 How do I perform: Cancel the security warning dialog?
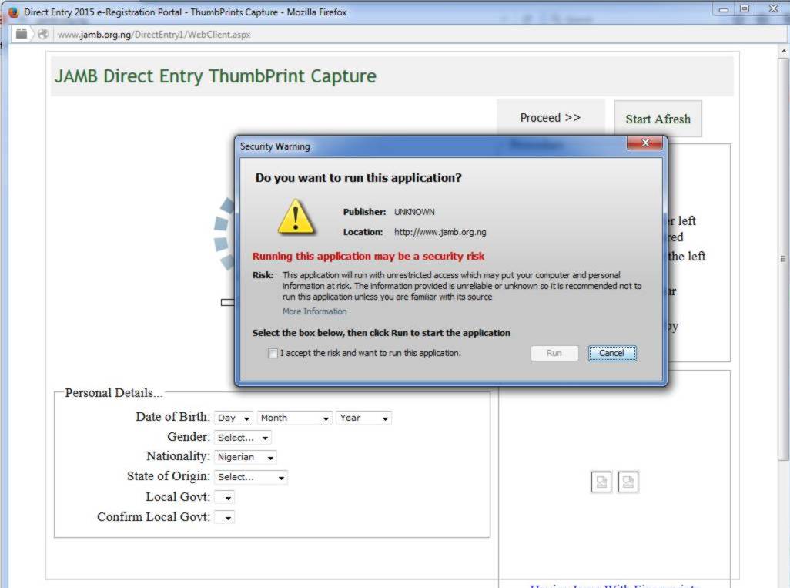click(x=611, y=353)
